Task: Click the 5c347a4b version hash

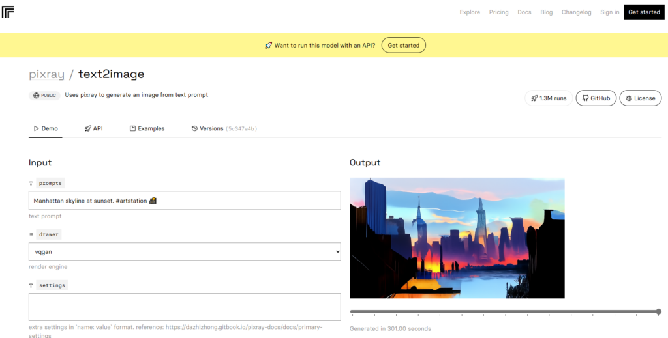Action: (241, 129)
